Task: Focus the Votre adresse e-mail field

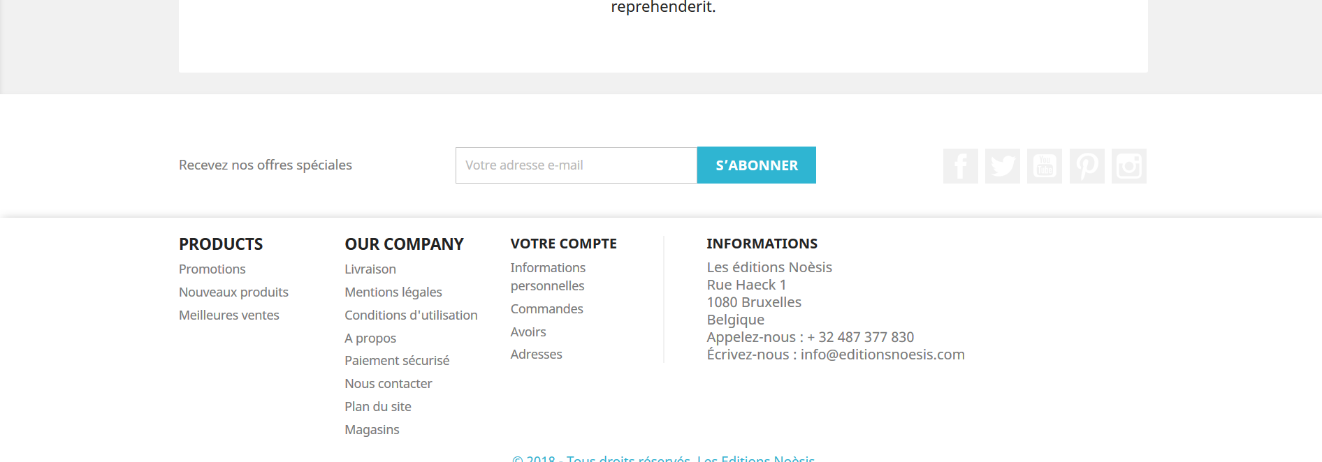Action: pyautogui.click(x=576, y=165)
